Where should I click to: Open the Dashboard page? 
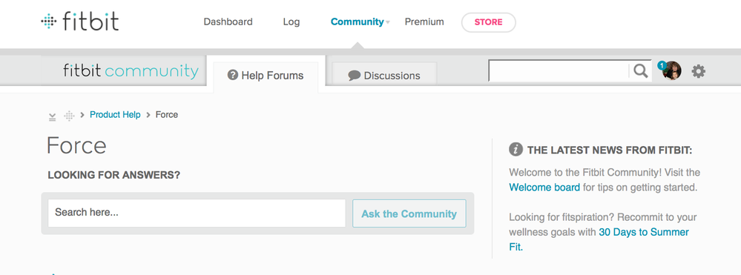(228, 21)
